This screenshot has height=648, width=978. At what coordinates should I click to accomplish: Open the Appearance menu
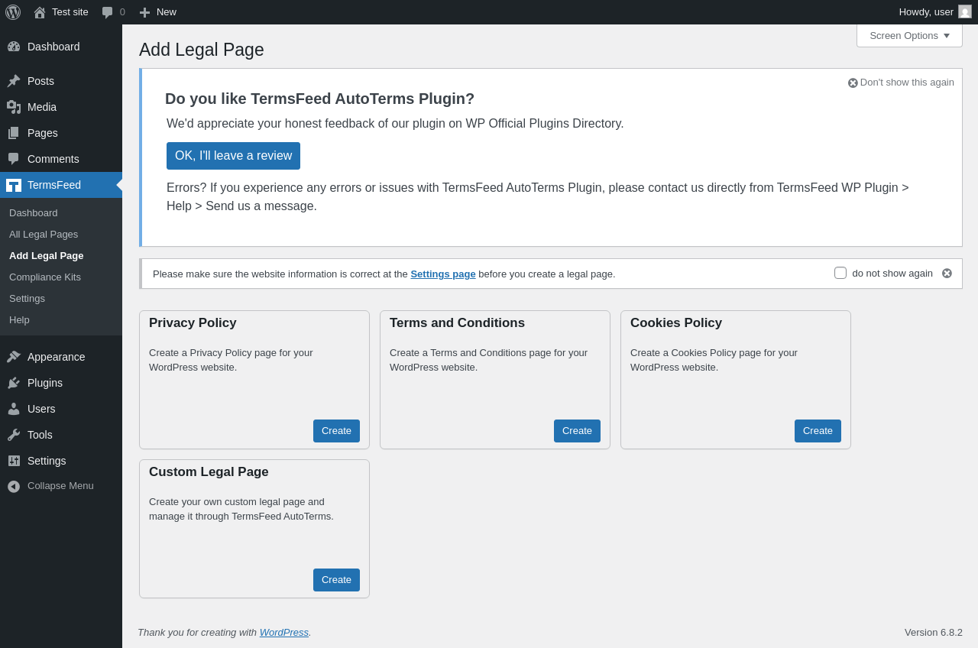point(61,357)
